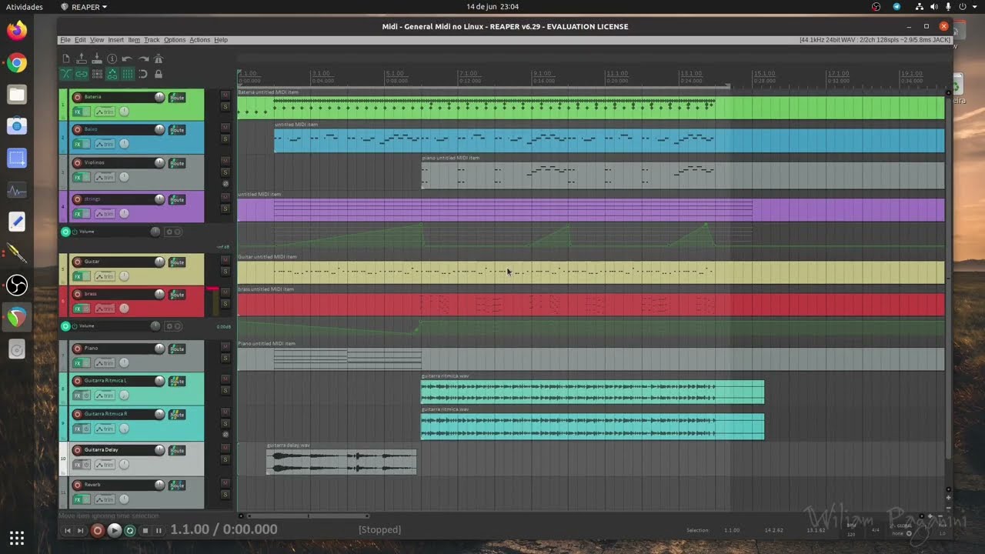Toggle phase invert on Violinos track

pos(225,184)
